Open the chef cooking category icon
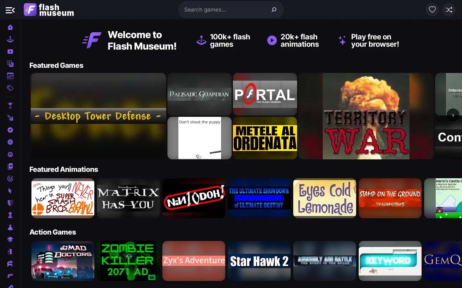Image resolution: width=462 pixels, height=288 pixels. [x=10, y=215]
